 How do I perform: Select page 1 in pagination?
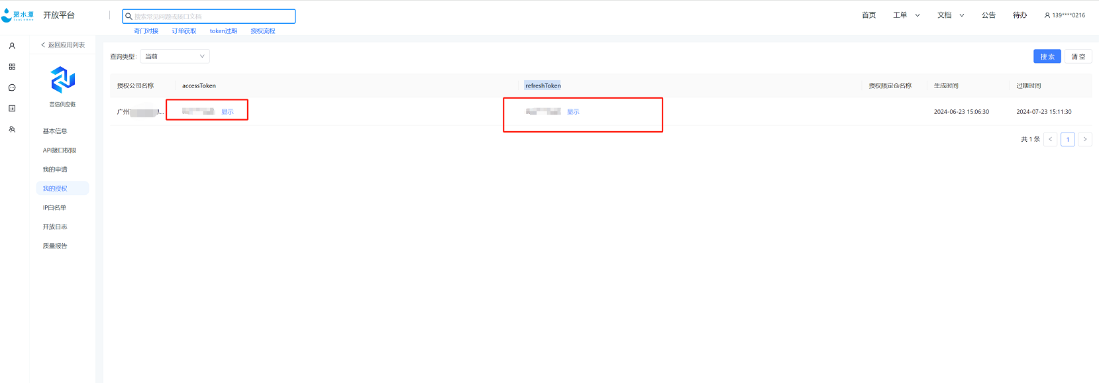1067,139
